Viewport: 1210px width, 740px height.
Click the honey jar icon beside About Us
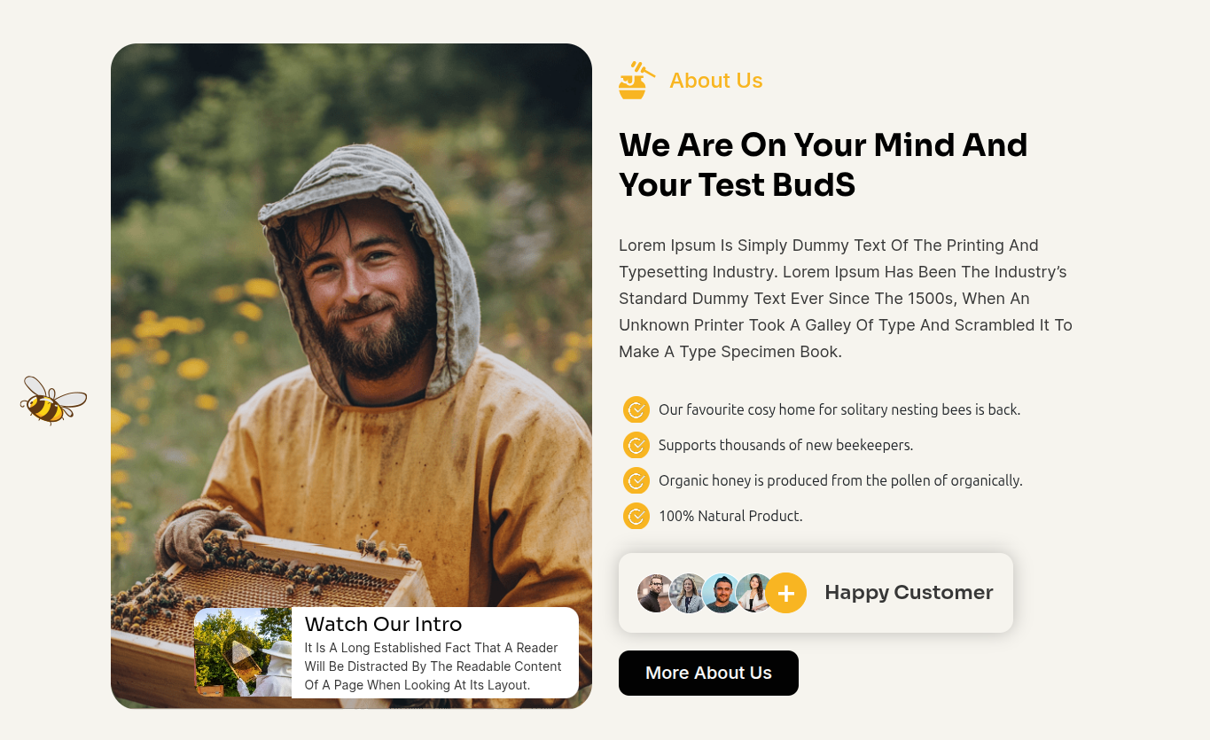(636, 80)
